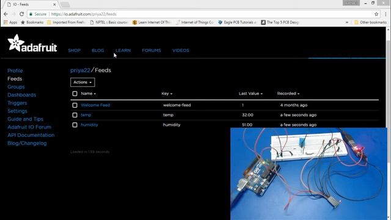Bookmark this page with the star icon

click(376, 14)
